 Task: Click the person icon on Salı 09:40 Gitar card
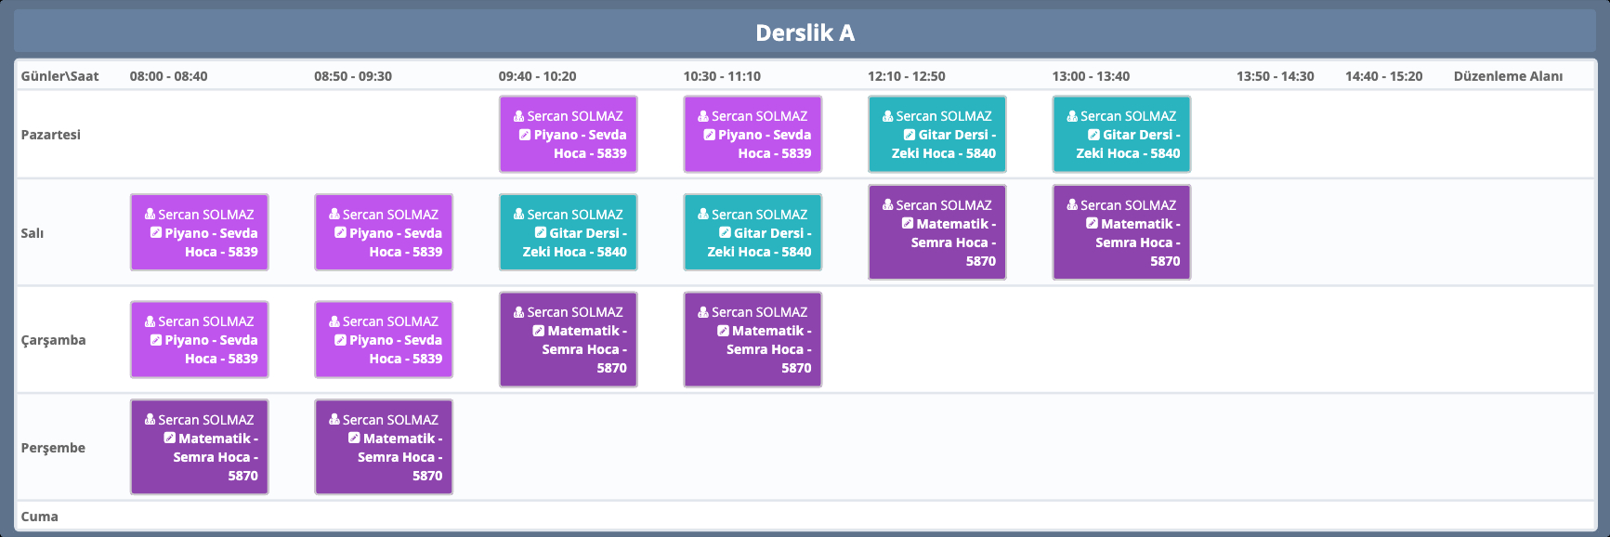click(519, 215)
